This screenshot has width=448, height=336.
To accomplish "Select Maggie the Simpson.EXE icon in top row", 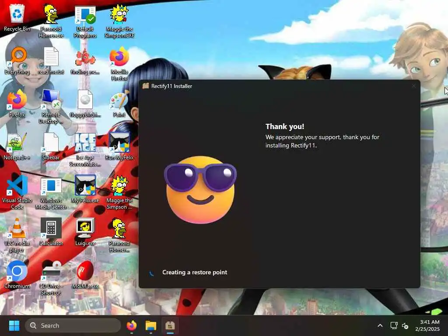I will coord(119,21).
